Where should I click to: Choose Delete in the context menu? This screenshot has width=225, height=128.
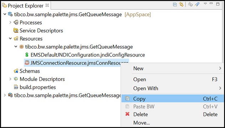click(173, 114)
